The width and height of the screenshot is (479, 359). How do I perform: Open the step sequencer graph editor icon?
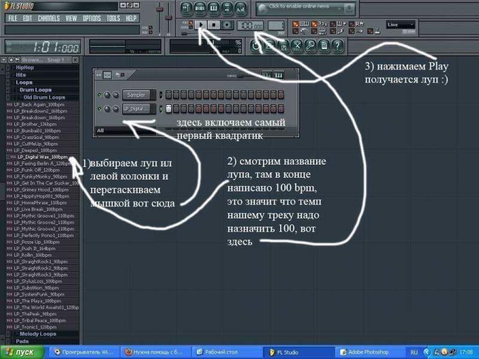pyautogui.click(x=268, y=75)
